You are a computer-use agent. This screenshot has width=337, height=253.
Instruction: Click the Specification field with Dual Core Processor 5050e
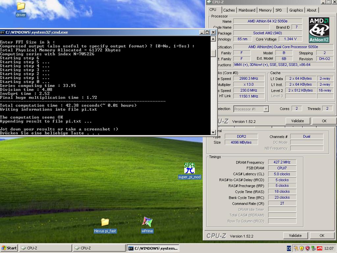click(x=283, y=47)
